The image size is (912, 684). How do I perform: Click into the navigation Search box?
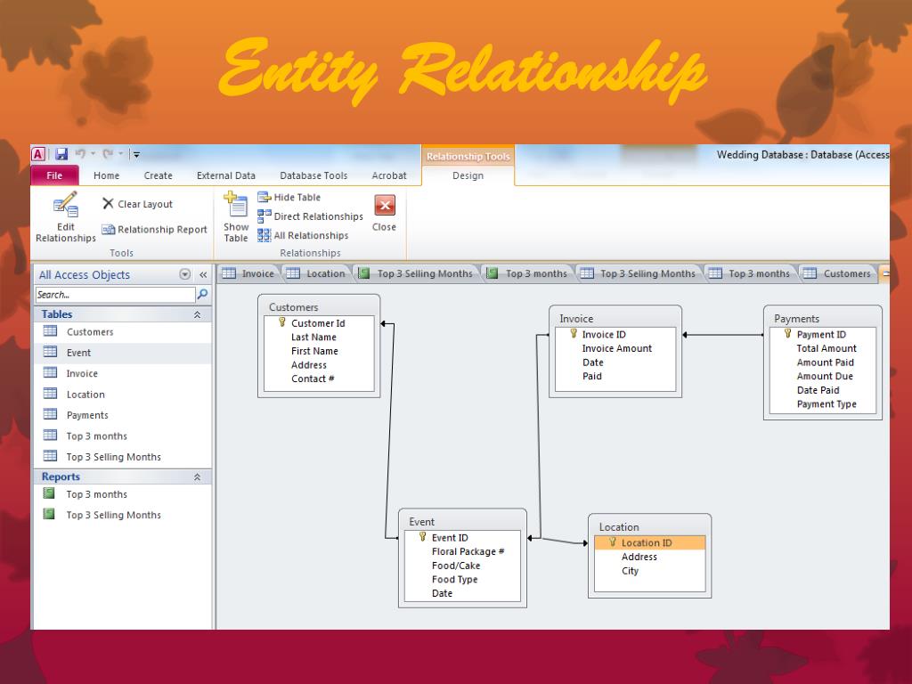[115, 295]
